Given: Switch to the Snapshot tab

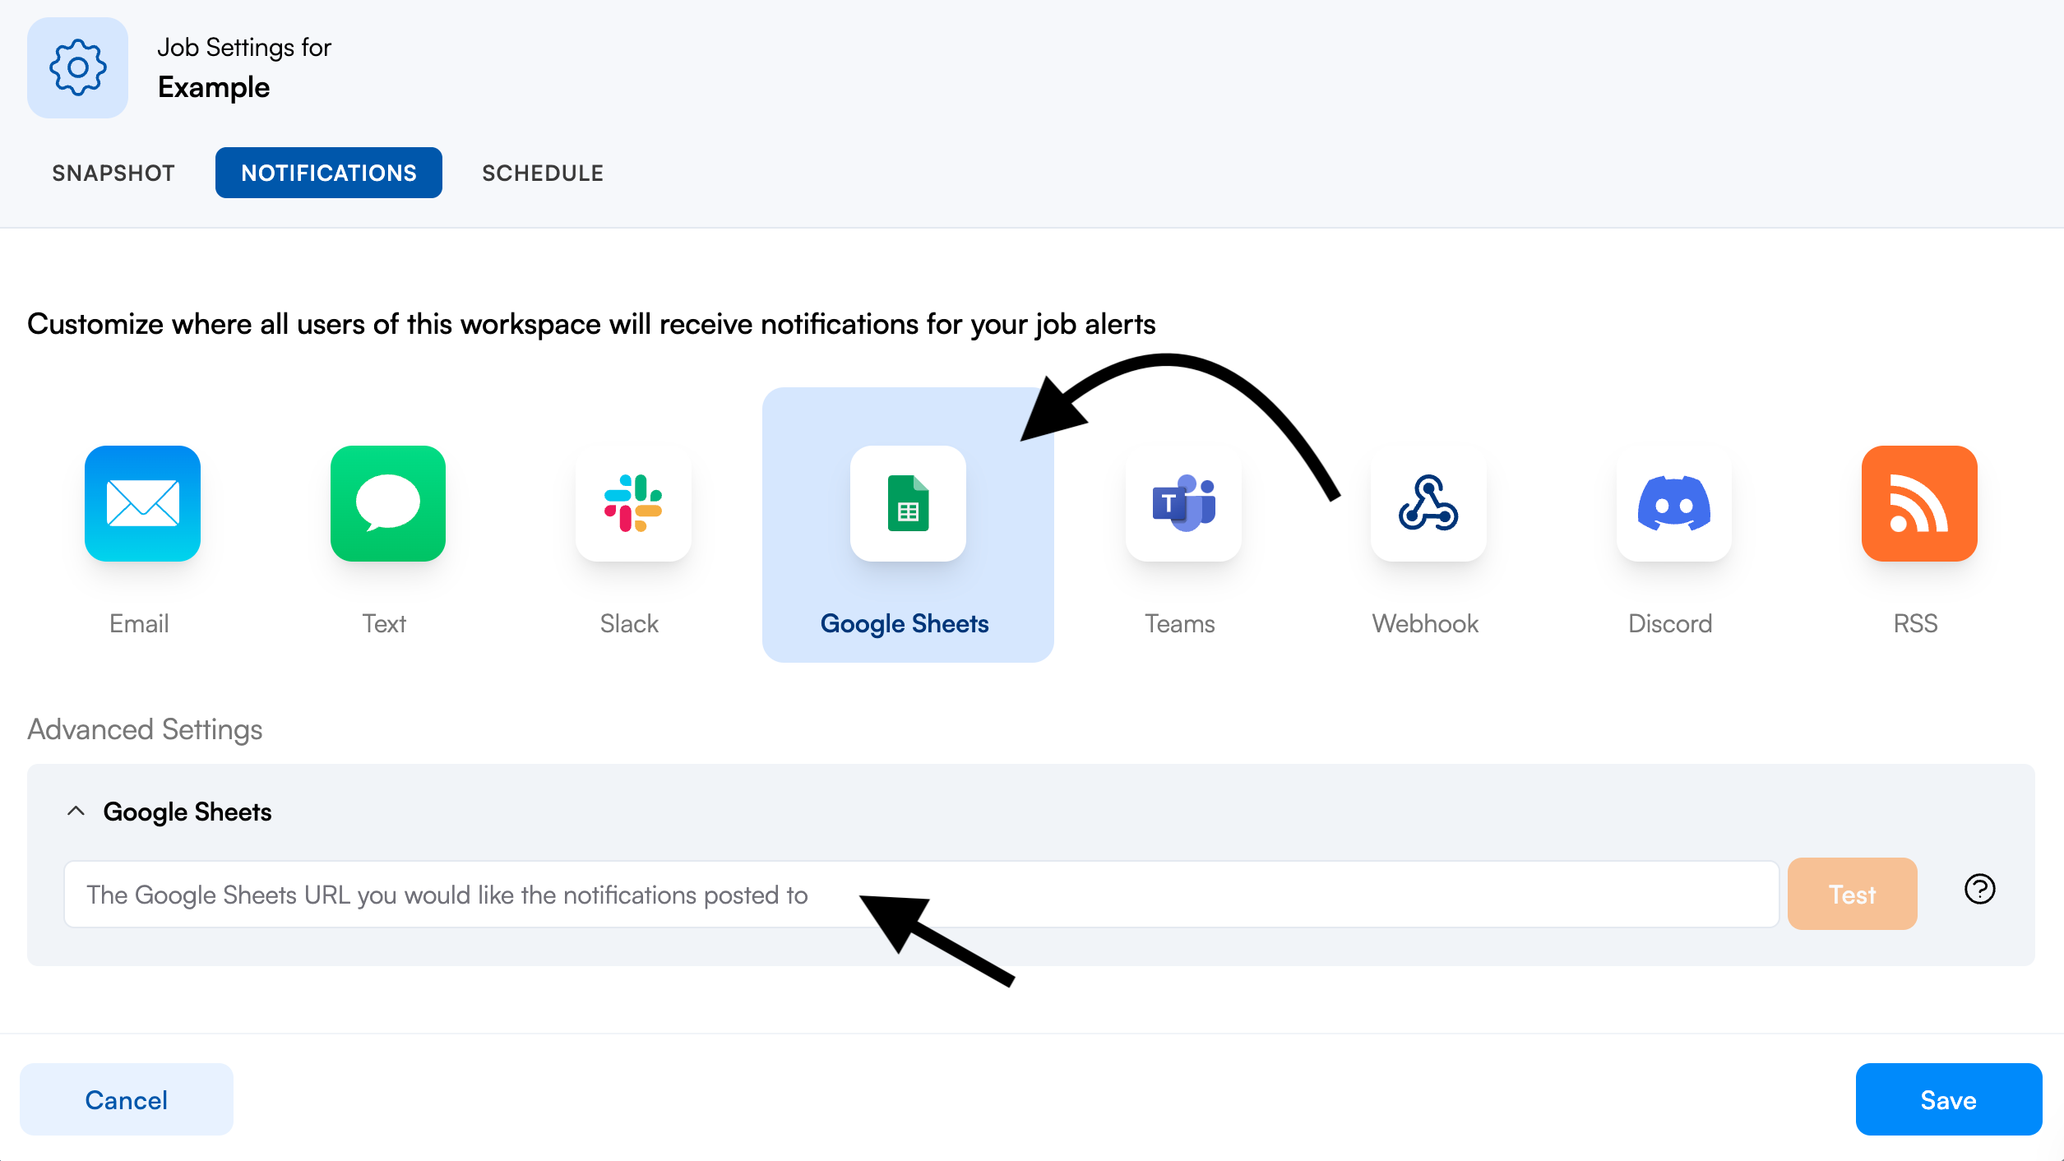Looking at the screenshot, I should [x=113, y=173].
